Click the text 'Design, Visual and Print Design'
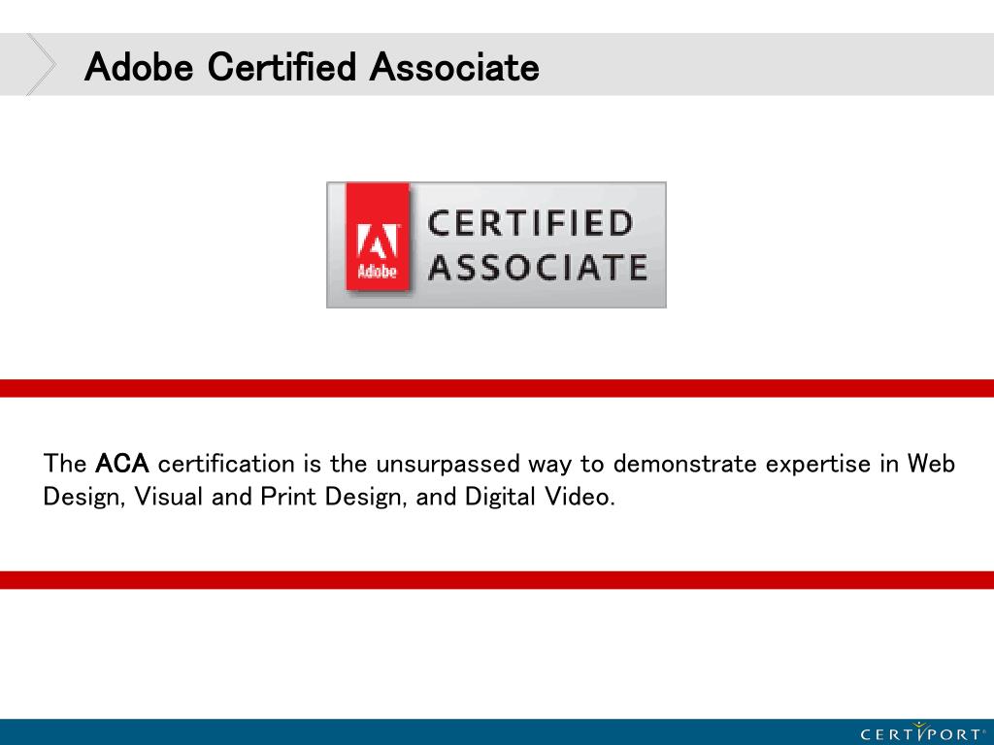994x745 pixels. [x=222, y=497]
